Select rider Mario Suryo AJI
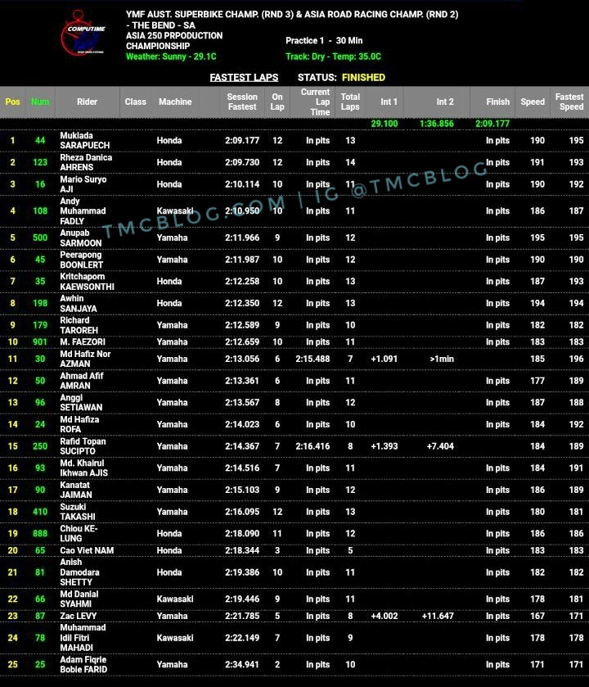This screenshot has width=589, height=687. (83, 184)
